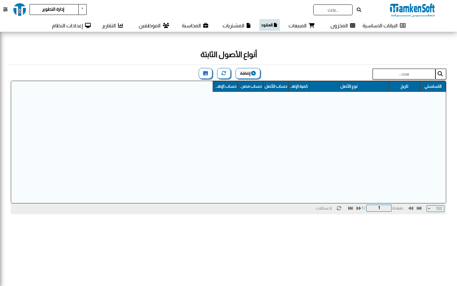Focus the top header بحث search field
This screenshot has height=286, width=457.
333,10
